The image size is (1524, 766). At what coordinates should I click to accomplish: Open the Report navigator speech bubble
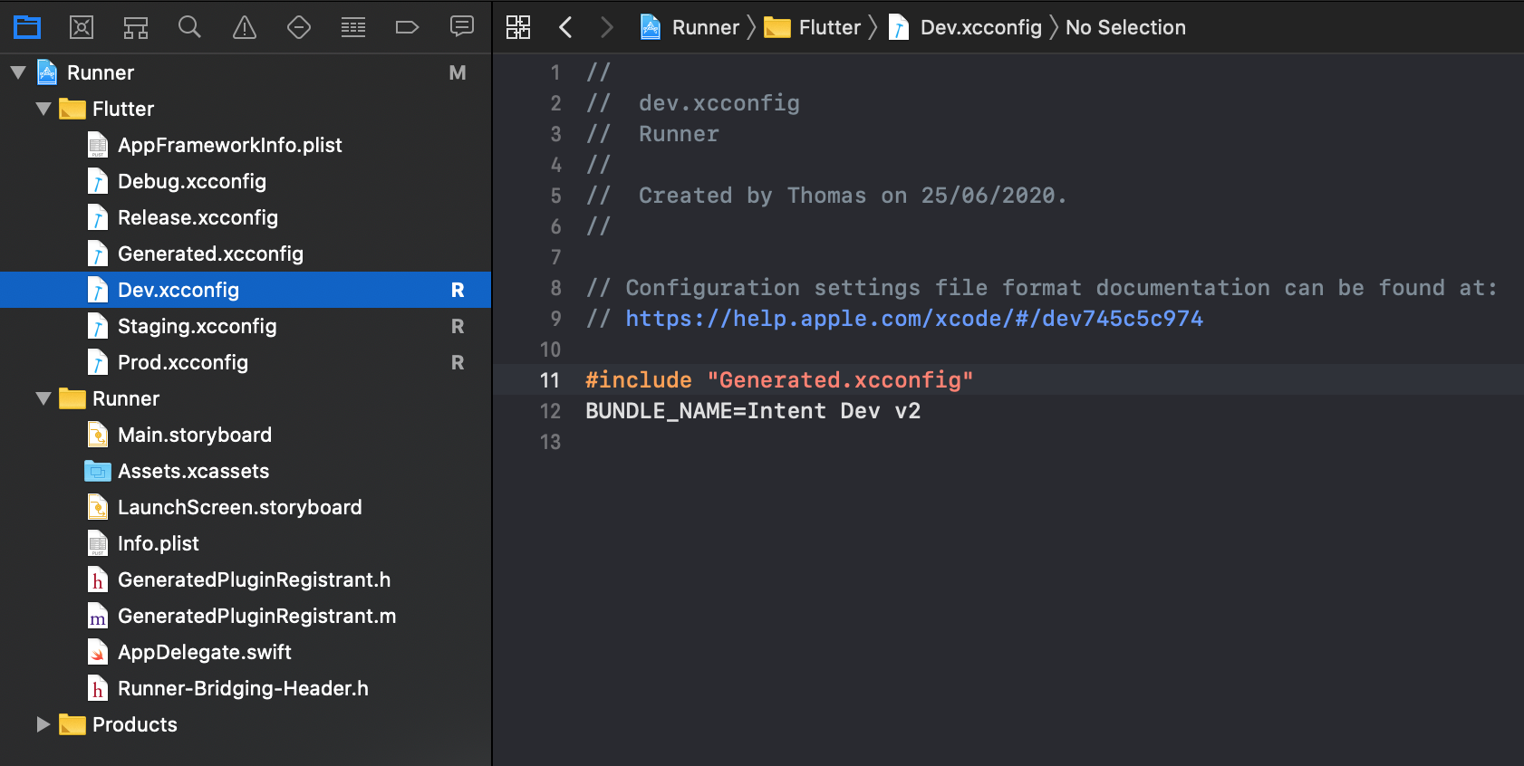click(462, 27)
